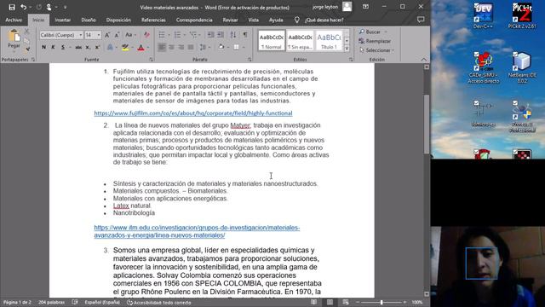
Task: Open the Aa change case dropdown
Action: (x=130, y=35)
